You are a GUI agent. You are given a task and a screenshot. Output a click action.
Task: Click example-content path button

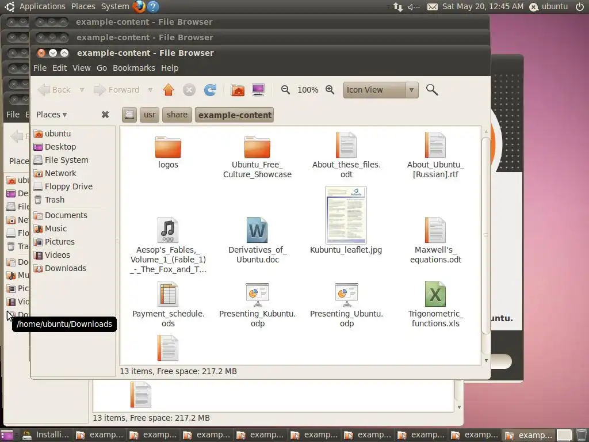click(x=235, y=115)
